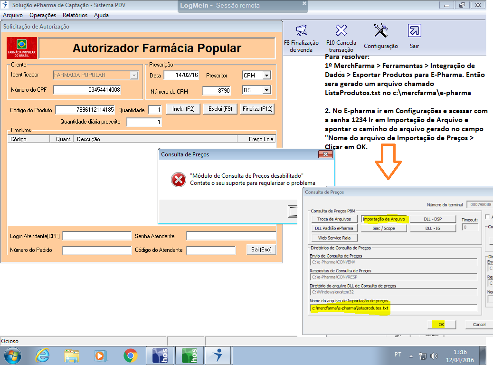
Task: Click the F8 Finalização de venda icon
Action: (x=301, y=31)
